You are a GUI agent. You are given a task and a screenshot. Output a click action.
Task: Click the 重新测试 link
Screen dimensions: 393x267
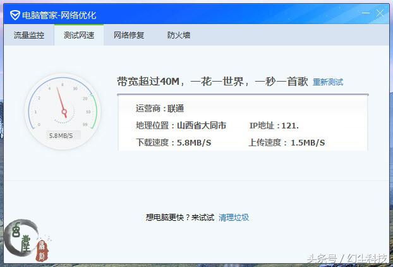pos(328,82)
